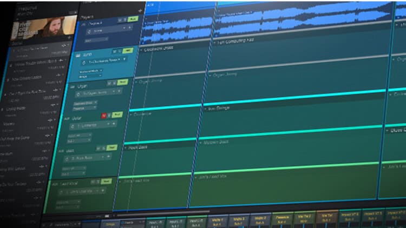Viewport: 406px width, 228px height.
Task: Solo the Synth player
Action: click(x=120, y=51)
